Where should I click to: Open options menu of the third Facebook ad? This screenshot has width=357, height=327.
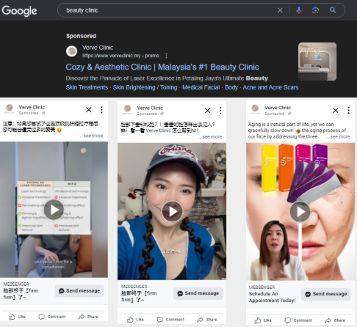tap(349, 111)
